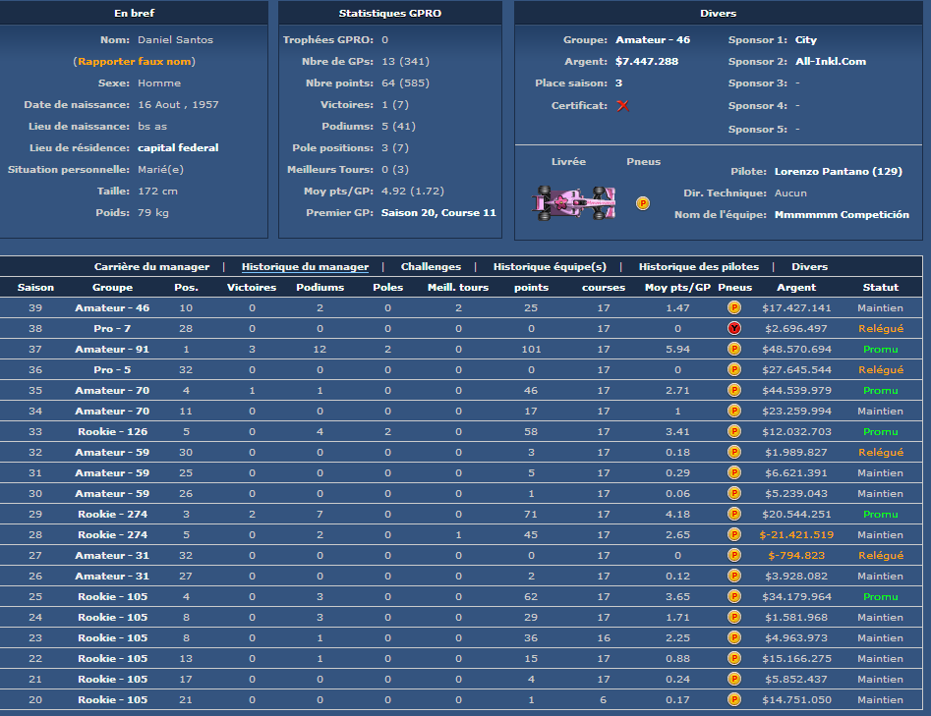Open the Mmmmmm Competición team link

(842, 215)
